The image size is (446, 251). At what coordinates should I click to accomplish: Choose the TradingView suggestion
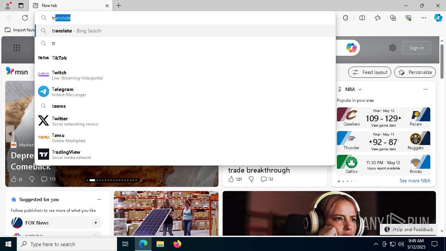pyautogui.click(x=185, y=154)
